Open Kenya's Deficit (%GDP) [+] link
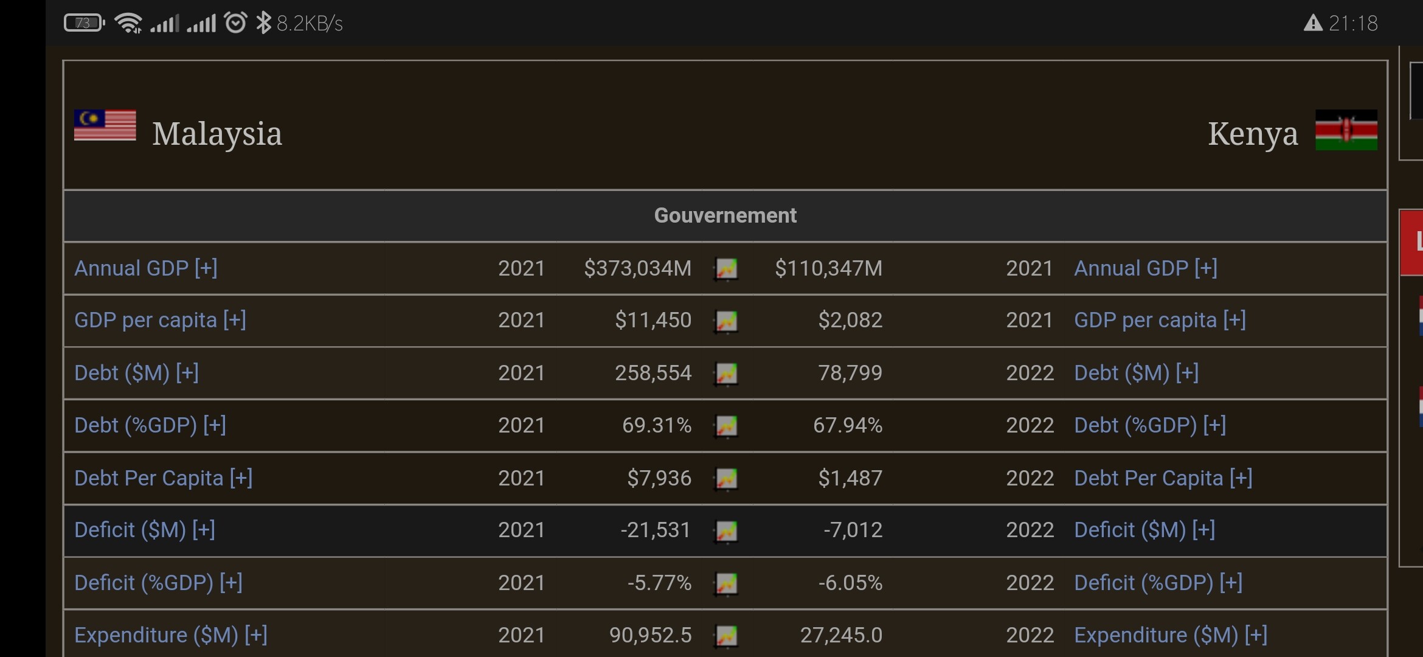Viewport: 1423px width, 657px height. pos(1158,583)
